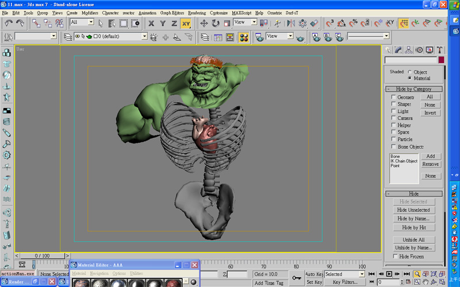Check the Helpers hide category box
Image resolution: width=460 pixels, height=287 pixels.
click(x=393, y=125)
